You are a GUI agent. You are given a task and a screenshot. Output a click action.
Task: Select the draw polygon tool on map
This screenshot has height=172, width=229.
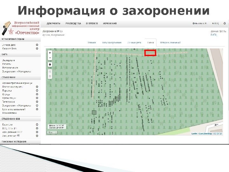pyautogui.click(x=50, y=64)
